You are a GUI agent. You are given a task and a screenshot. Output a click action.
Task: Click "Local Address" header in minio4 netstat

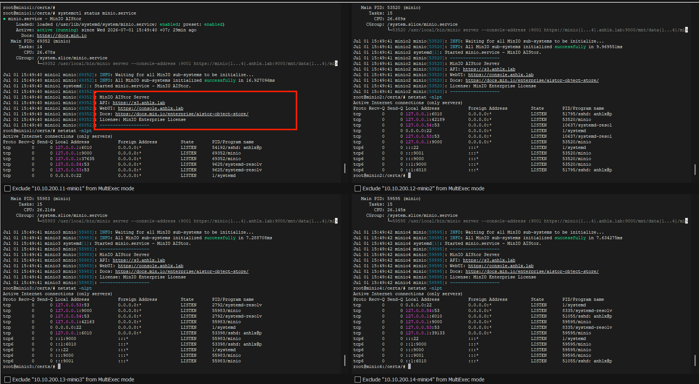coord(422,300)
